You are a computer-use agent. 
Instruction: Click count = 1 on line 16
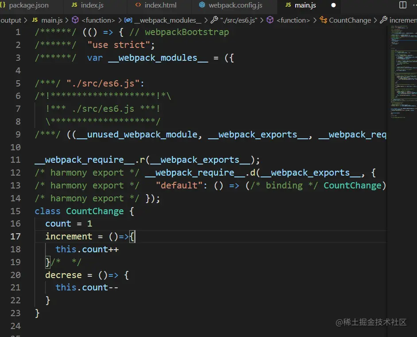[69, 224]
